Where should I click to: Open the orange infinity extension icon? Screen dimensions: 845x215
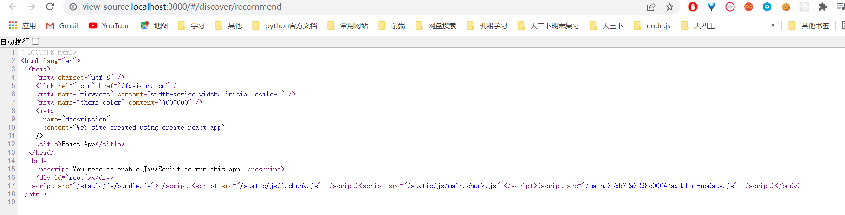click(748, 7)
